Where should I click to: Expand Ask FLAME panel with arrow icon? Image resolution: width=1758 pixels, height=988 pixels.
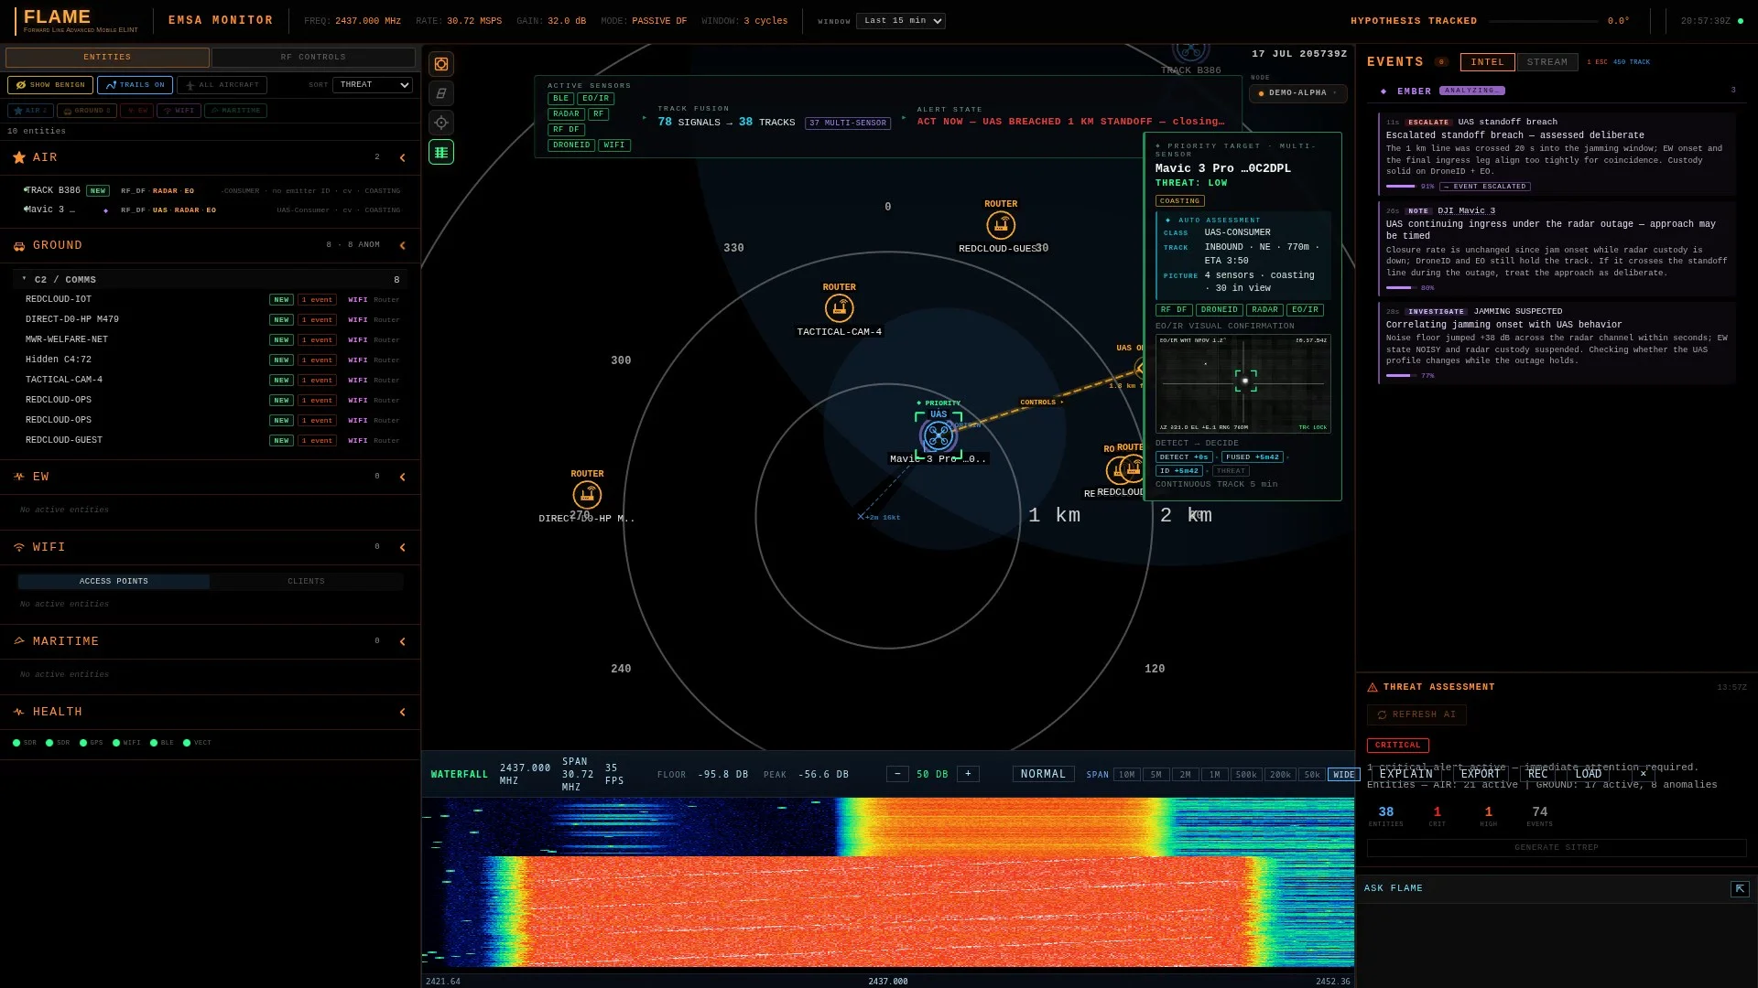click(1740, 888)
